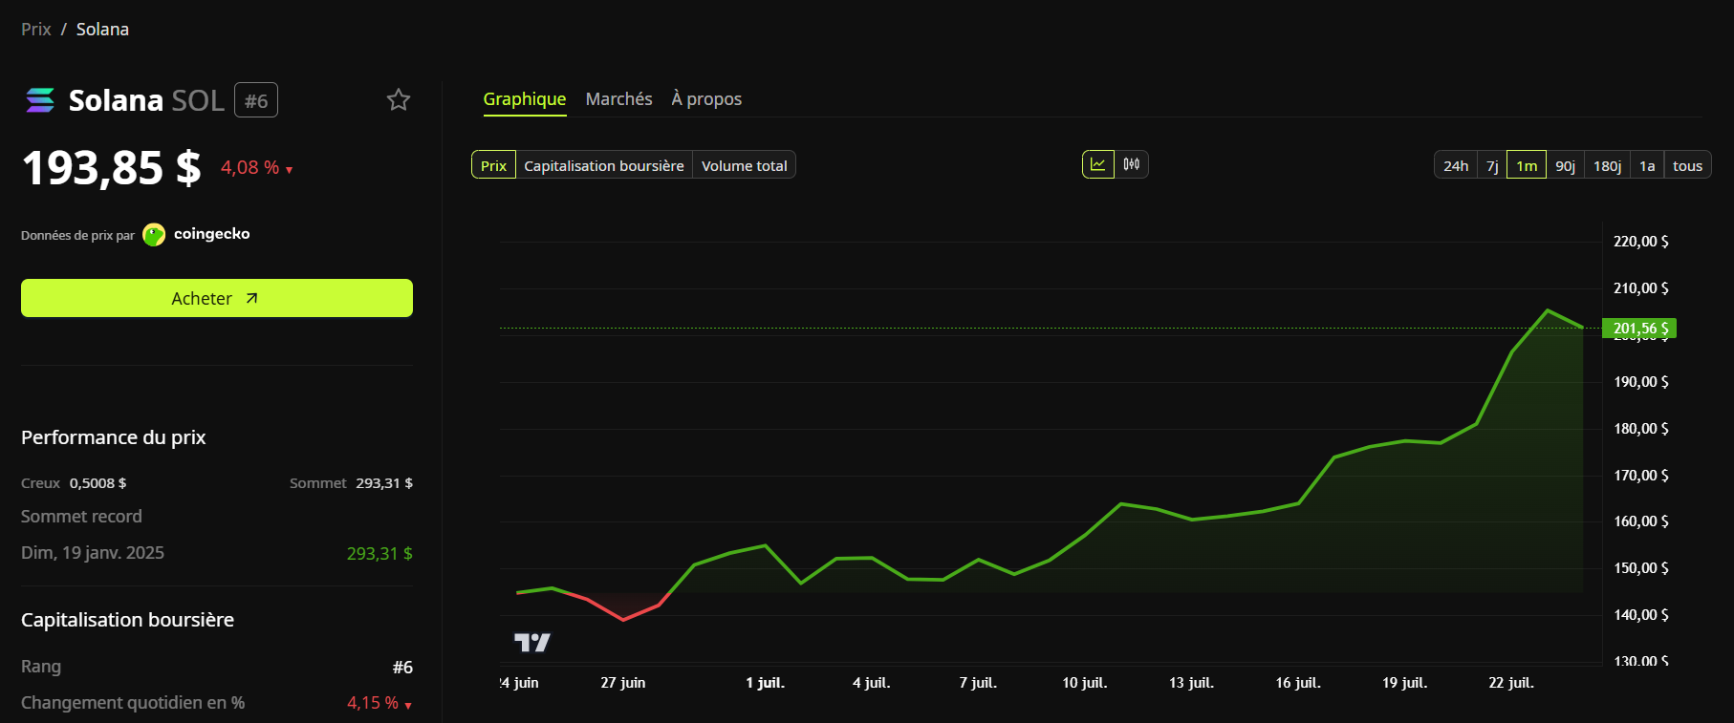Click the 1 juil. date on time axis
This screenshot has height=723, width=1734.
(x=765, y=683)
